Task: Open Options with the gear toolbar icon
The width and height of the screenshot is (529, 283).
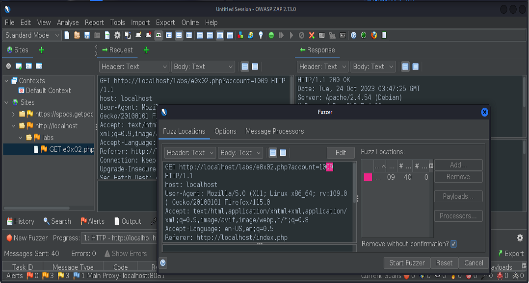Action: click(117, 35)
